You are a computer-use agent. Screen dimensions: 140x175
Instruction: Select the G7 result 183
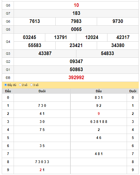pos(76,13)
